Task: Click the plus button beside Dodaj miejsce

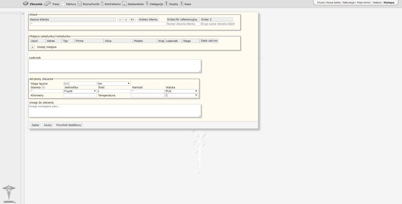Action: point(32,47)
